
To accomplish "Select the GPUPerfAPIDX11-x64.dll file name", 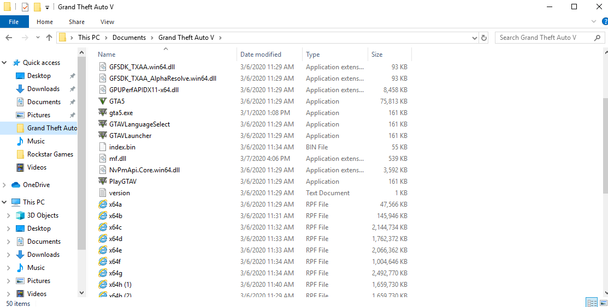I will pyautogui.click(x=144, y=90).
